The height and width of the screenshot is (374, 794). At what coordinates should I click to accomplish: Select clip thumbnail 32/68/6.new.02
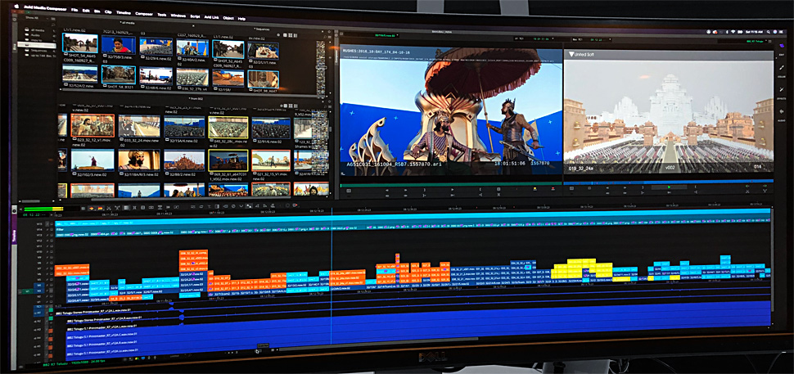click(156, 76)
